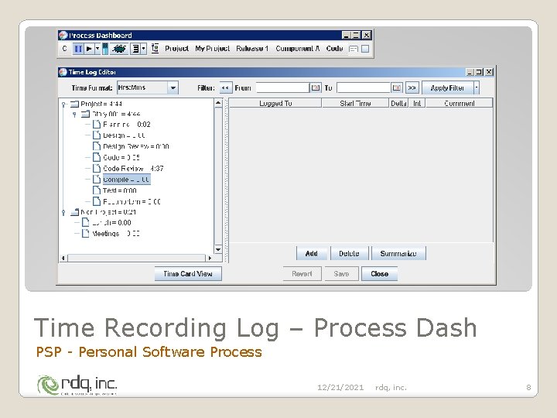Start the timer with the play button
Viewport: 557px width, 418px height.
[x=89, y=49]
